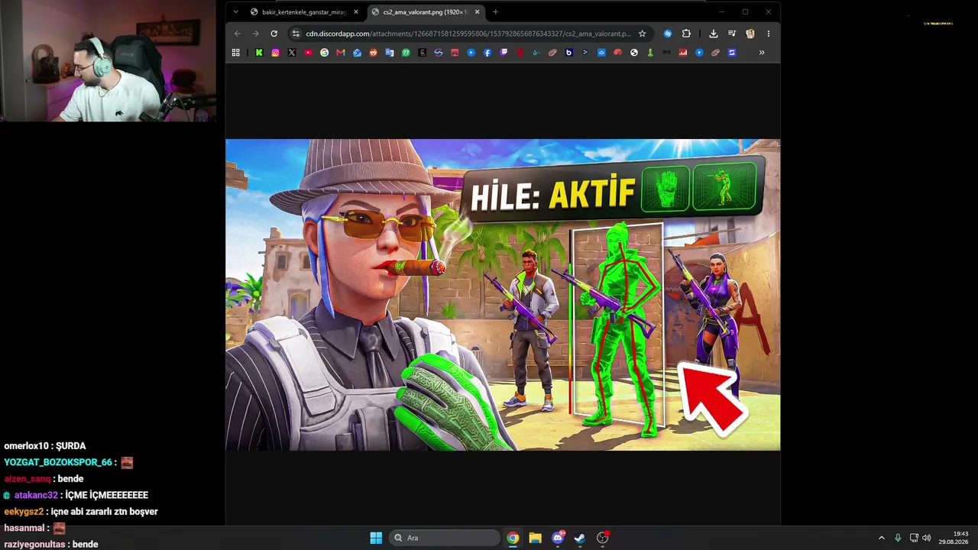The width and height of the screenshot is (978, 550).
Task: Open the Reddit bookmark
Action: click(x=374, y=53)
